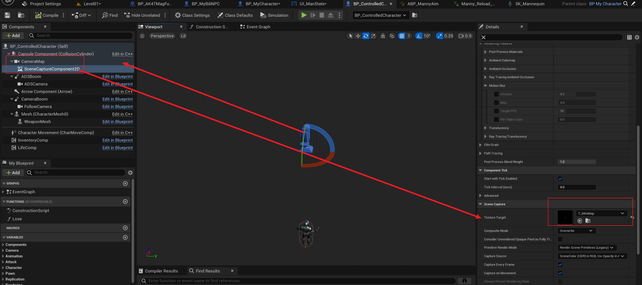Enable Simulation mode
Viewport: 642px width, 285px height.
pyautogui.click(x=274, y=15)
